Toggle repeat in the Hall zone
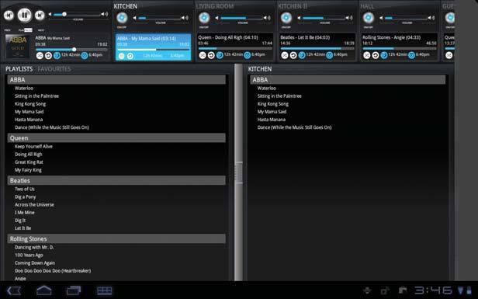478x299 pixels. 376,55
